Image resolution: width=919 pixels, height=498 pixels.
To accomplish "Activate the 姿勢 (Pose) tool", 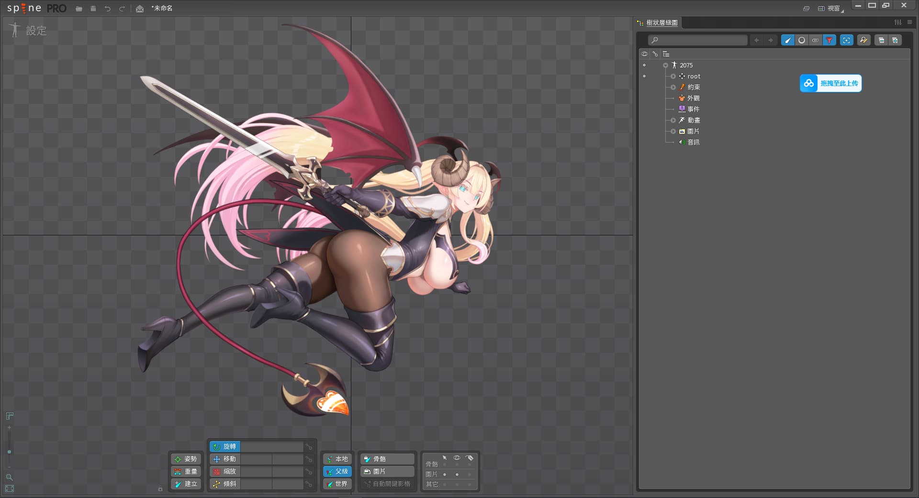I will pyautogui.click(x=186, y=459).
